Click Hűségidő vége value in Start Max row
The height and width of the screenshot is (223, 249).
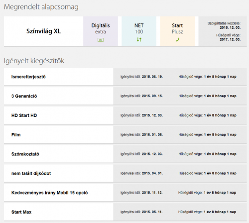click(x=220, y=212)
